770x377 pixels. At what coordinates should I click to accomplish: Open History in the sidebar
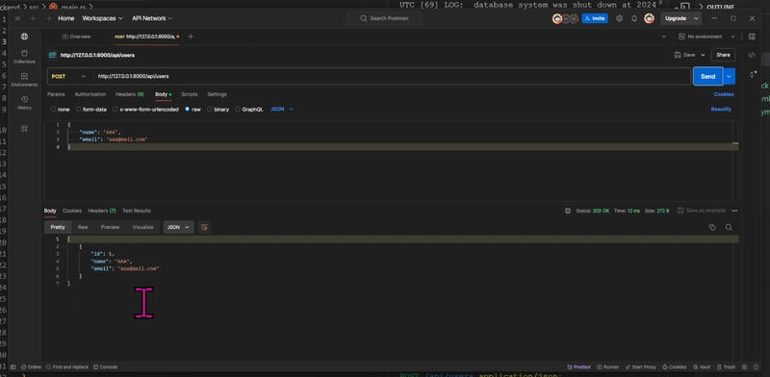pos(24,103)
